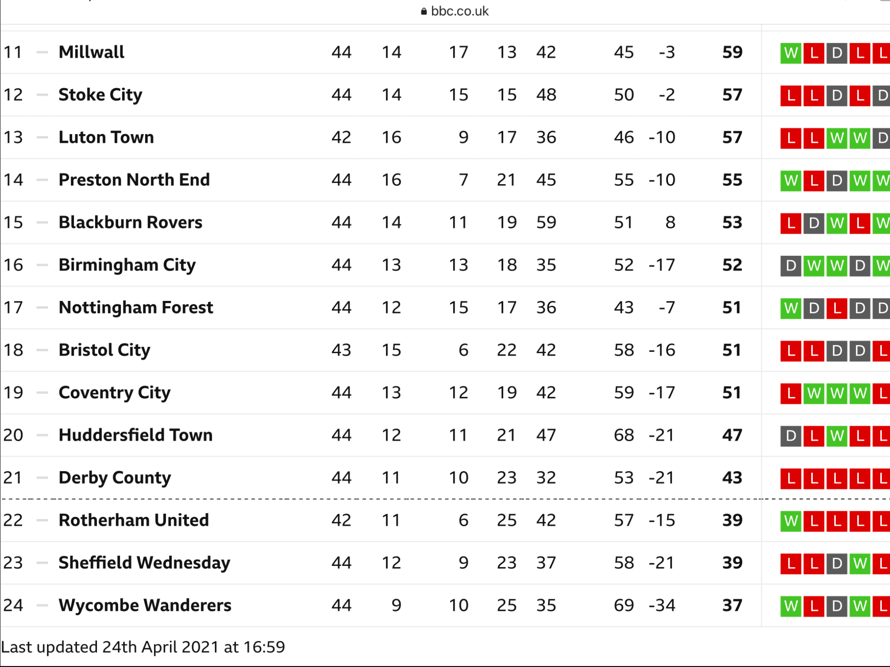Image resolution: width=890 pixels, height=667 pixels.
Task: Open the Millwall team link
Action: tap(91, 52)
